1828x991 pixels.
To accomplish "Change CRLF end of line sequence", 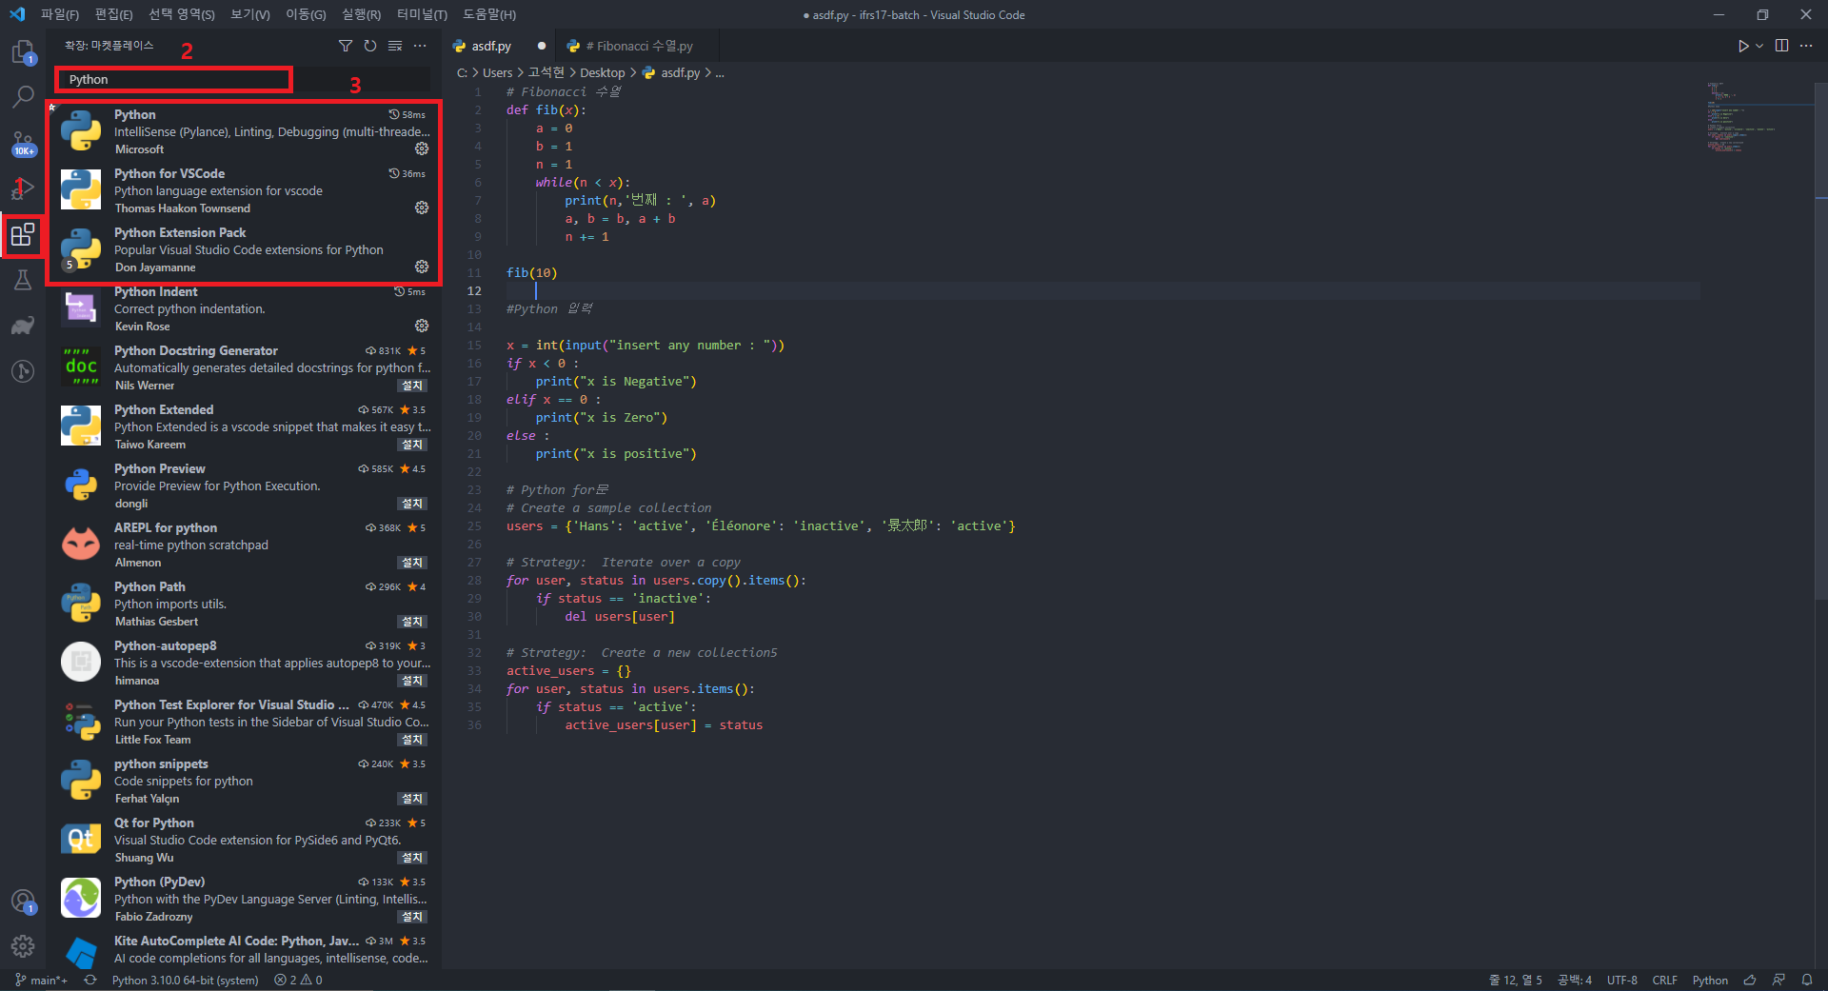I will click(x=1665, y=980).
